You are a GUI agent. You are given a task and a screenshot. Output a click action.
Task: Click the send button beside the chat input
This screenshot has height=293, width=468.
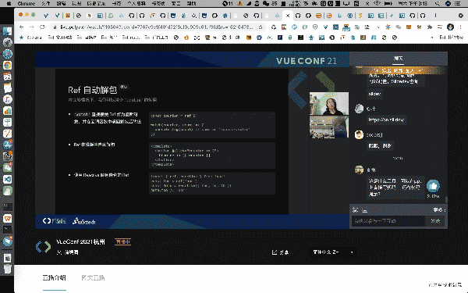[435, 220]
